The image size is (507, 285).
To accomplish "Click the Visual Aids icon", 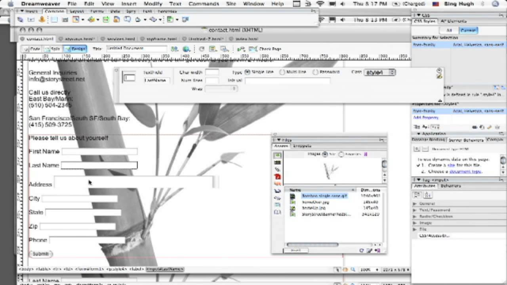I will pos(224,49).
